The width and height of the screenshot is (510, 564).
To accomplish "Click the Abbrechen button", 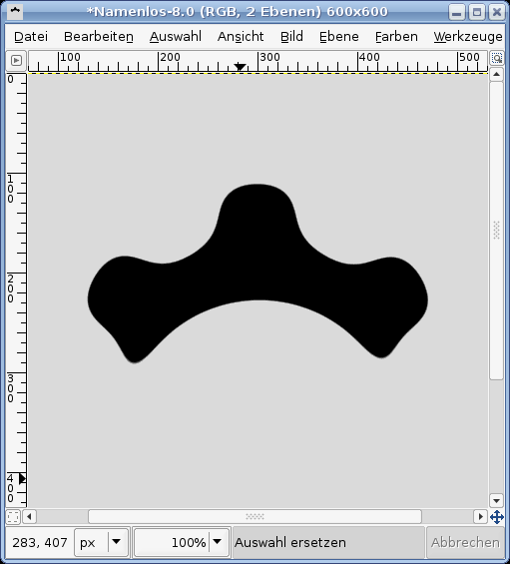I will pos(465,542).
